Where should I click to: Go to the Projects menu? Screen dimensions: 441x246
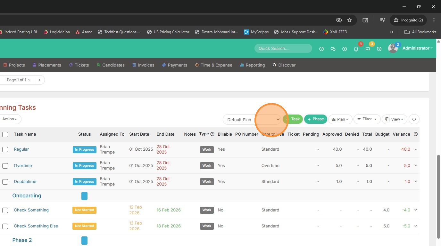(14, 65)
